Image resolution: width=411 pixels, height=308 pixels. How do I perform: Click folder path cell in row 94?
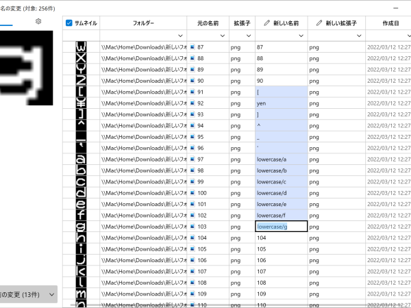click(143, 125)
